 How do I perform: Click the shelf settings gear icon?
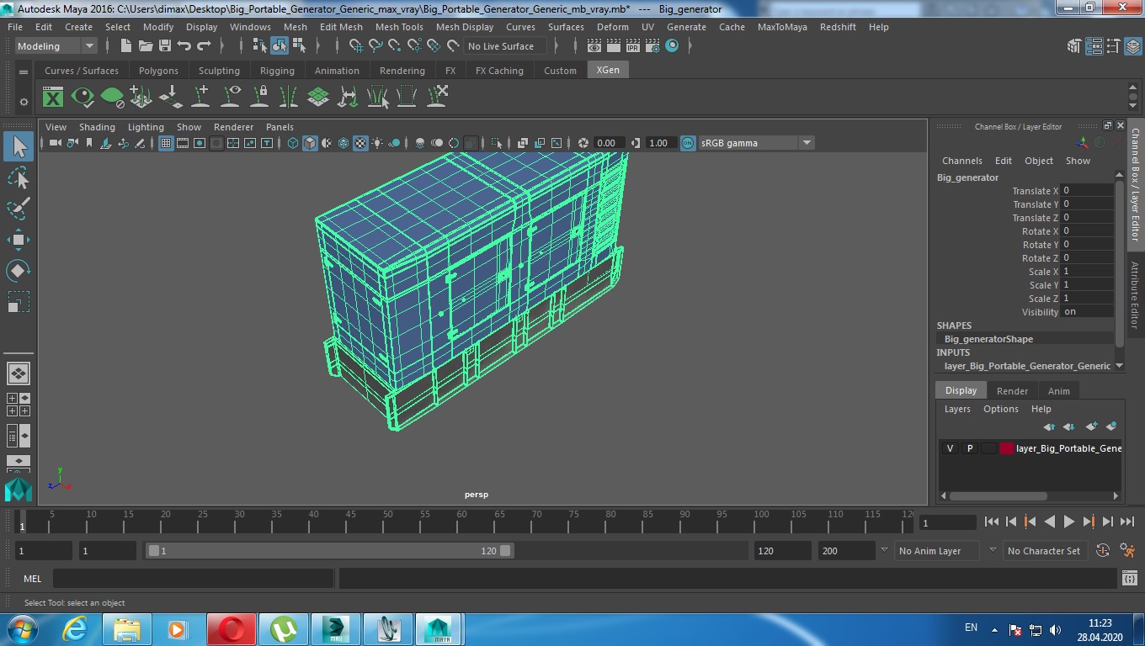coord(24,102)
